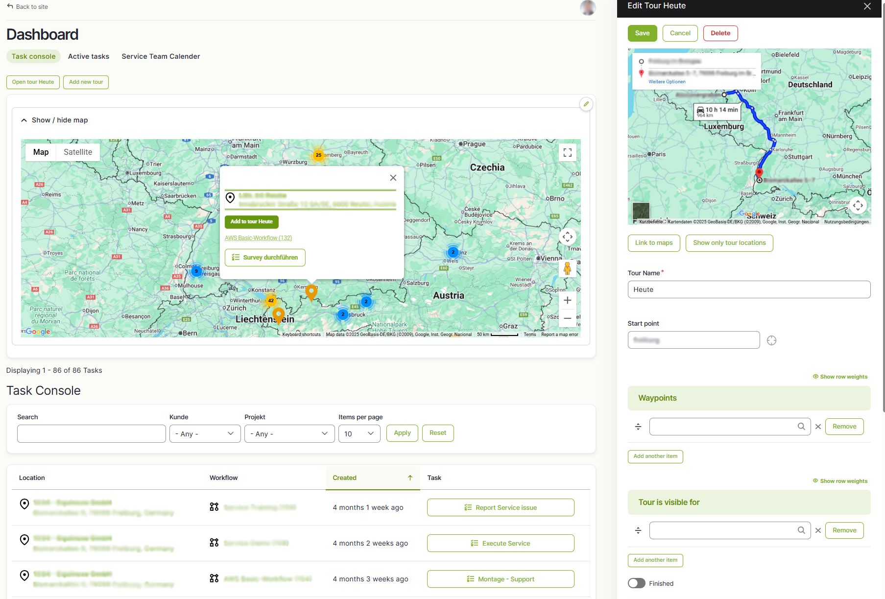Close the map location info popup

[393, 178]
